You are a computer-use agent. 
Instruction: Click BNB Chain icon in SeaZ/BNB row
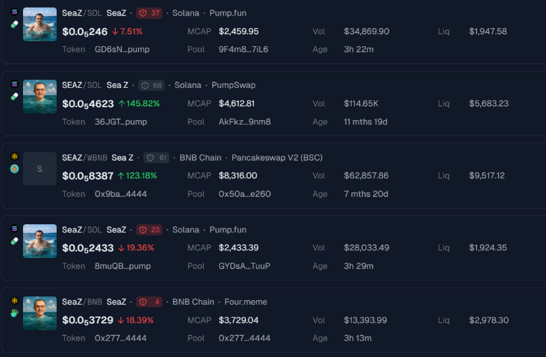pos(14,300)
